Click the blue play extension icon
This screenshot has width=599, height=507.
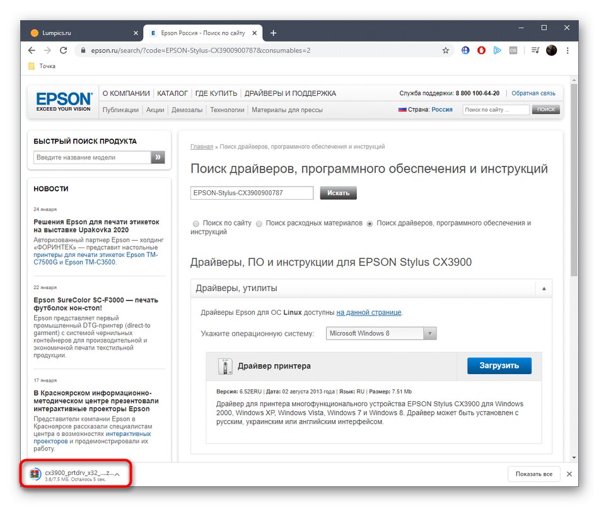[x=499, y=50]
